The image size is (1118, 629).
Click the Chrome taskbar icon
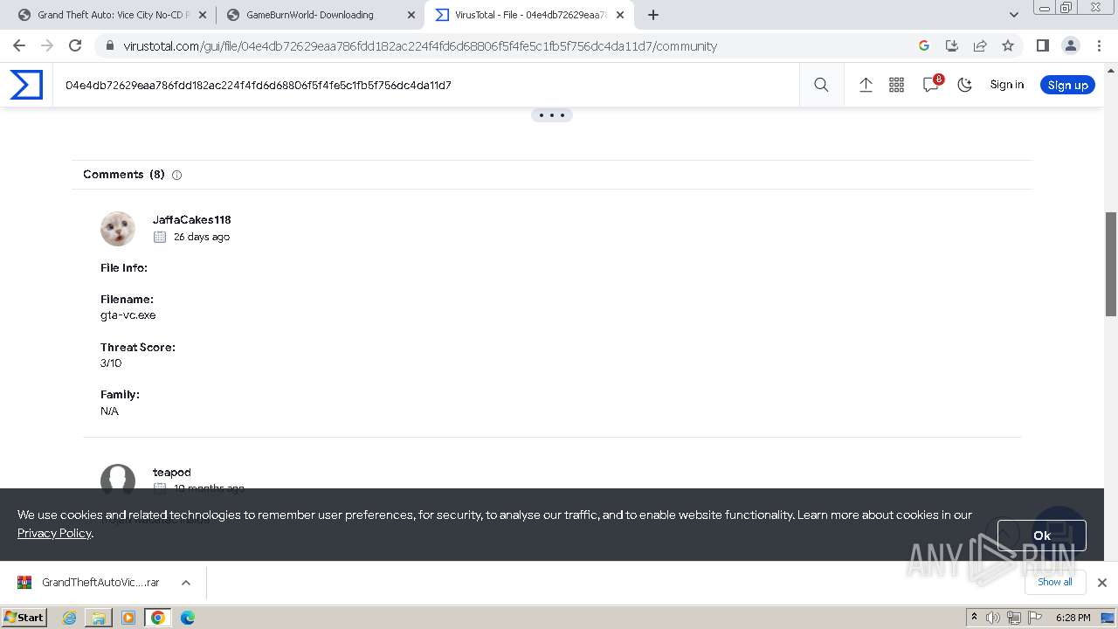[158, 618]
